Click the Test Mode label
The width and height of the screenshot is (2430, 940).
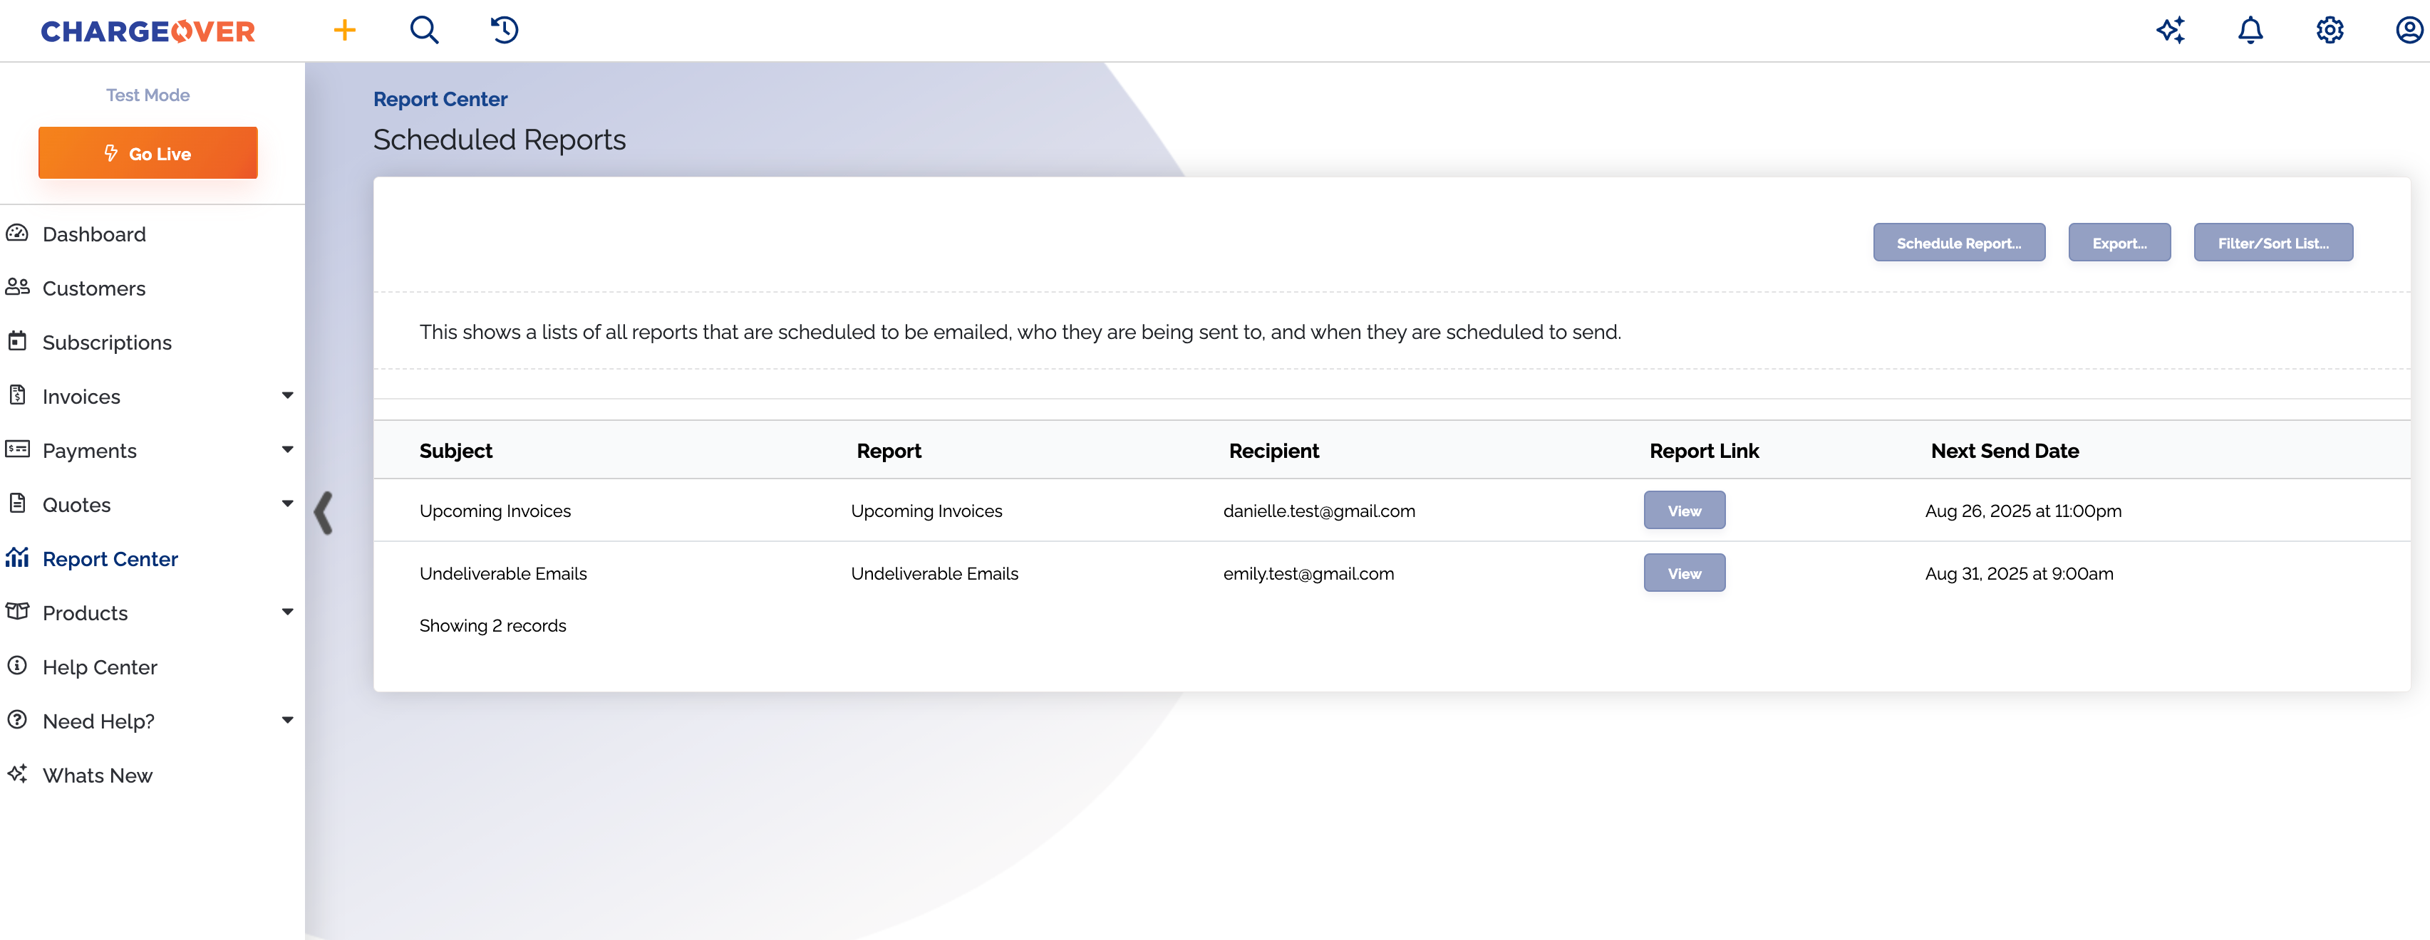(148, 95)
